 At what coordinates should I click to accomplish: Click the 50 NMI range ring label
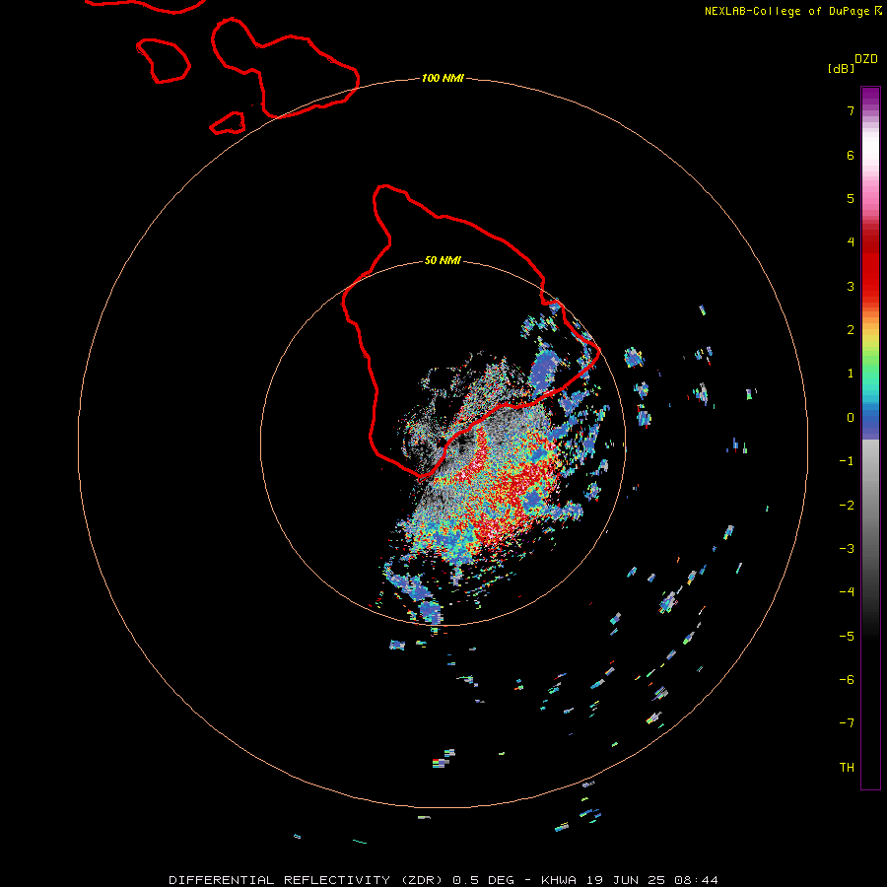point(443,260)
